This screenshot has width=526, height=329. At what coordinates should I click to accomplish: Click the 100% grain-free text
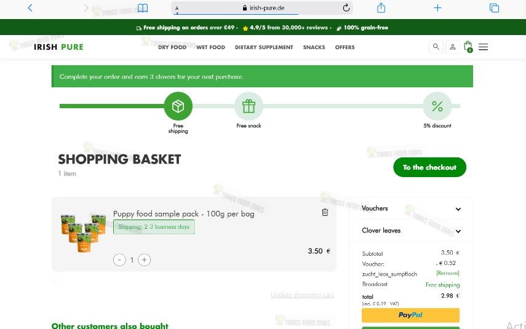[x=362, y=28]
